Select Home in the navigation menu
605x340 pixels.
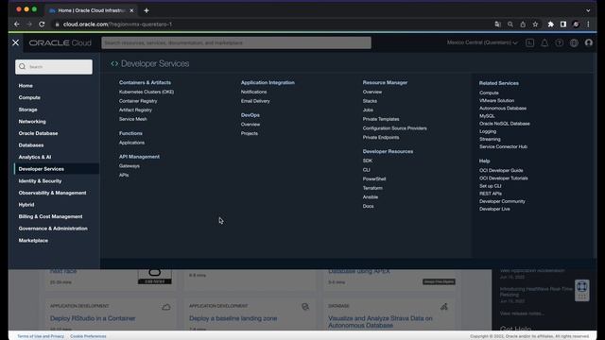(26, 86)
